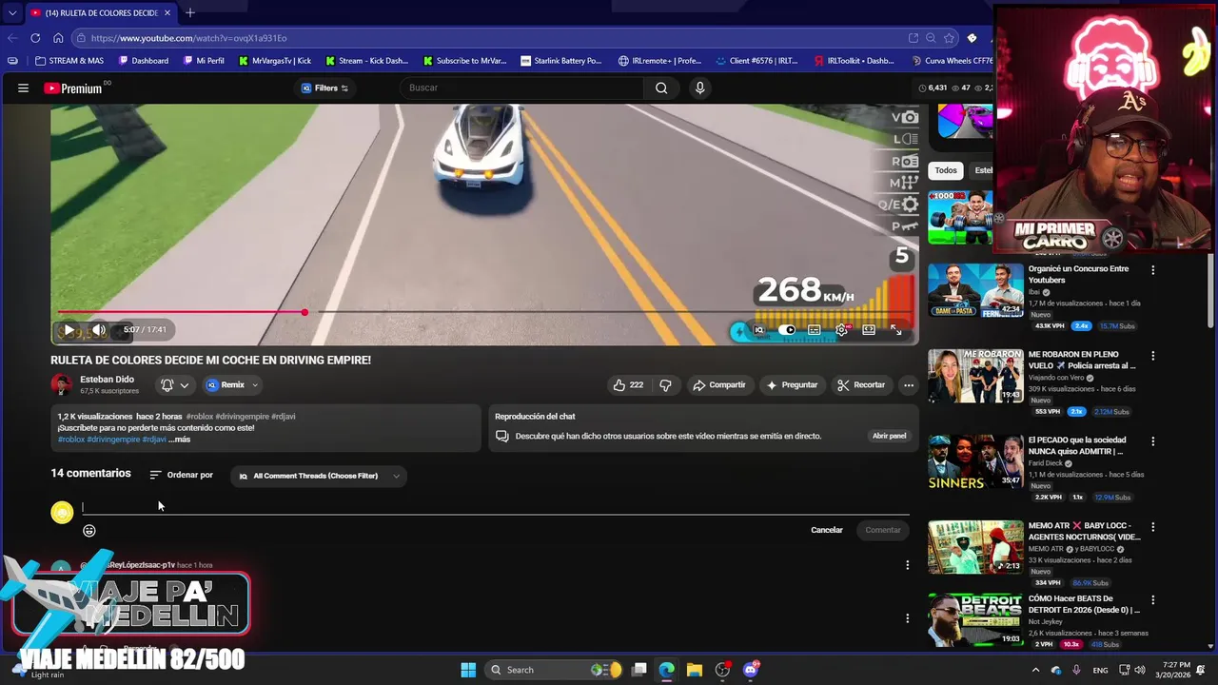This screenshot has width=1218, height=685.
Task: Open the browser tab list chevron
Action: tap(11, 12)
